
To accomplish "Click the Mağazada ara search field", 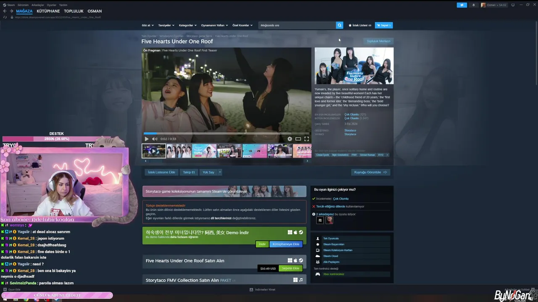I will (297, 25).
